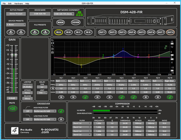Screen dimensions: 181x140
Task: Open the high pass filter Butterworth dropdown
Action: pyautogui.click(x=44, y=111)
